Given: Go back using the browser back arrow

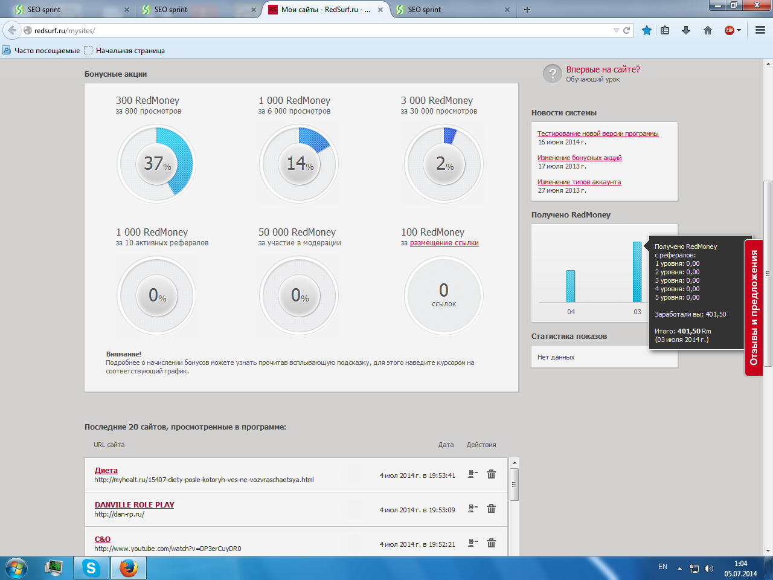Looking at the screenshot, I should [x=12, y=30].
